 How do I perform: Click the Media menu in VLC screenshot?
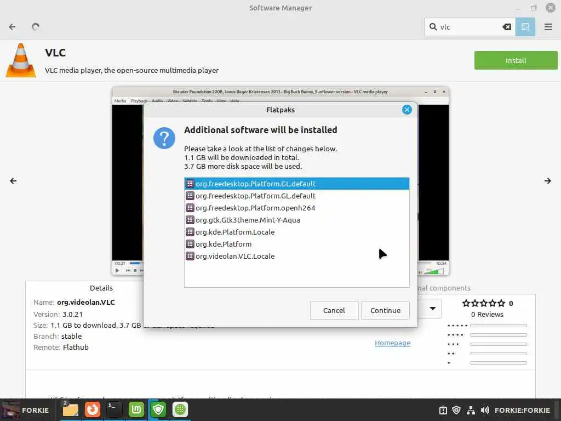(x=120, y=101)
